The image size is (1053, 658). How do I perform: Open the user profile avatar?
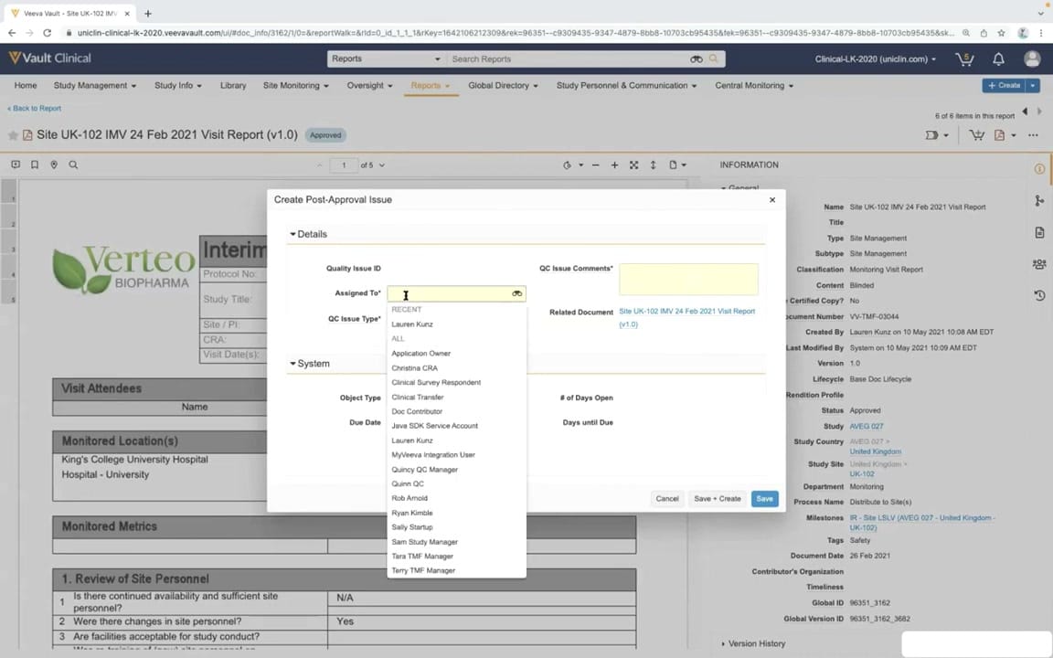pyautogui.click(x=1032, y=59)
